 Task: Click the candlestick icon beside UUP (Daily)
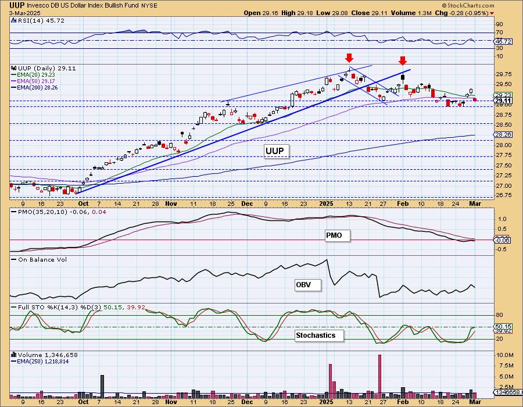tap(14, 68)
